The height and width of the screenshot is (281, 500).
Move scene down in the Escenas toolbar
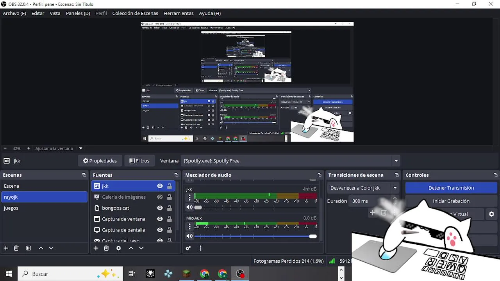[x=51, y=248]
